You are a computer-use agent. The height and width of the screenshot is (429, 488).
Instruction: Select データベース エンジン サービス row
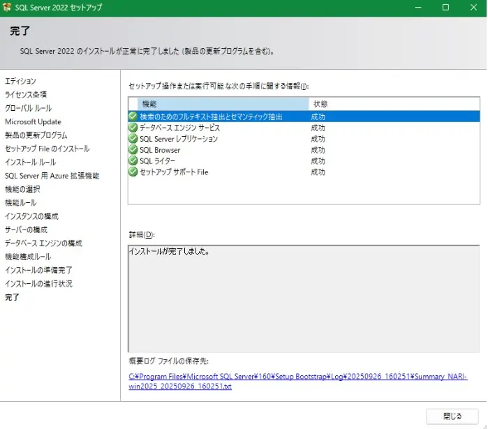(x=304, y=128)
